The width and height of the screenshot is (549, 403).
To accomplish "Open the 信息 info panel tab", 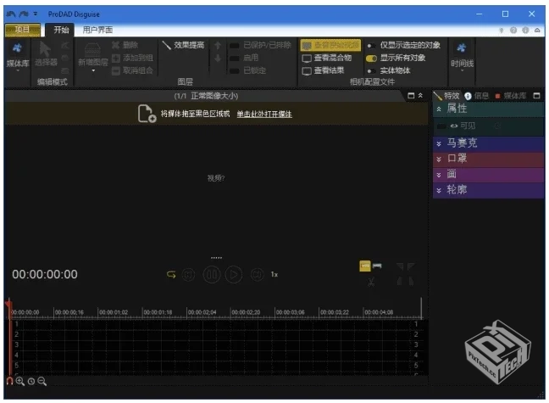I will tap(476, 96).
